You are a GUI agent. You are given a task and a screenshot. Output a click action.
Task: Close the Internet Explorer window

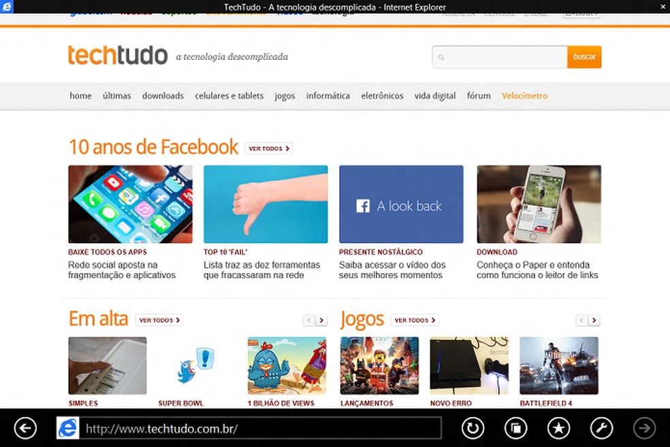coord(663,6)
